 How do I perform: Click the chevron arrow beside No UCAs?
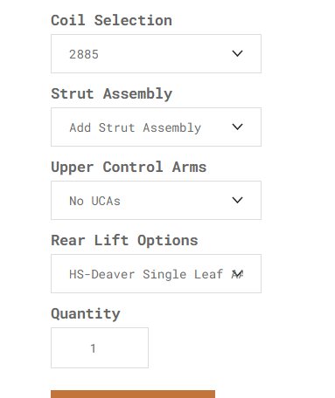click(237, 200)
